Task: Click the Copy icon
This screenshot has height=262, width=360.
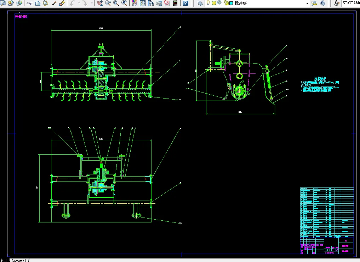Action: [x=38, y=3]
